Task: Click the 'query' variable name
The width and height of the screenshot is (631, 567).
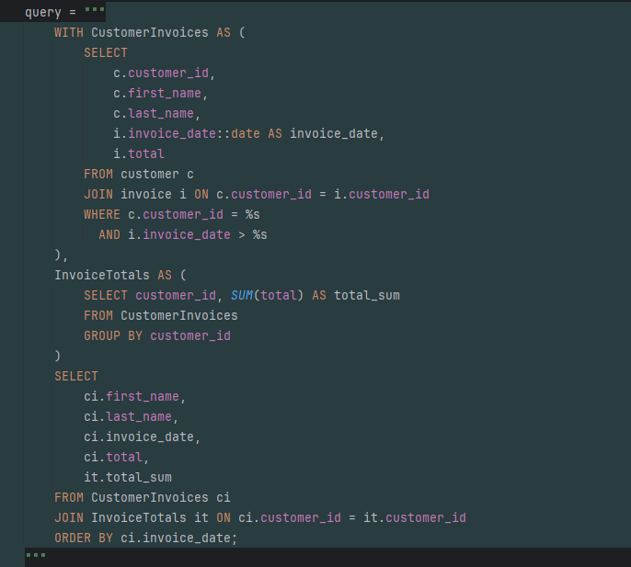Action: point(42,13)
